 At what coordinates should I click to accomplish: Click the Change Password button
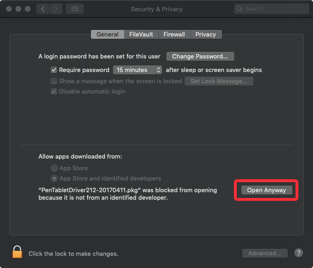pos(200,57)
